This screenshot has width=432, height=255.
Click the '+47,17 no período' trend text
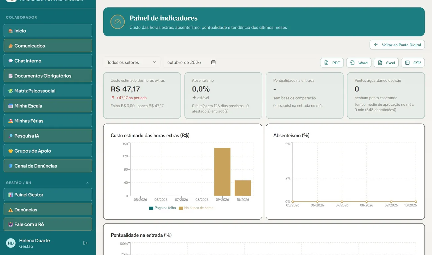tap(131, 98)
